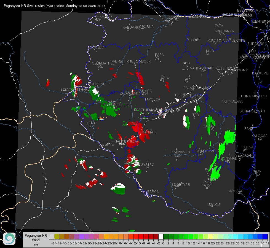The image size is (270, 248).
Task: Click the MOHACS city label
Action: tap(236, 191)
